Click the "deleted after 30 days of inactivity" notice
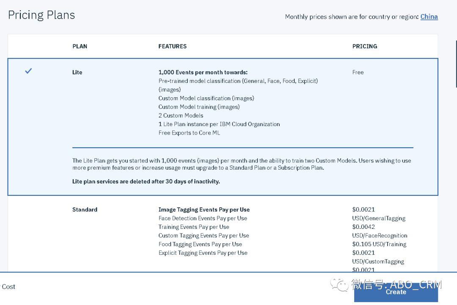Screen dimensions: 457x305 tap(146, 181)
